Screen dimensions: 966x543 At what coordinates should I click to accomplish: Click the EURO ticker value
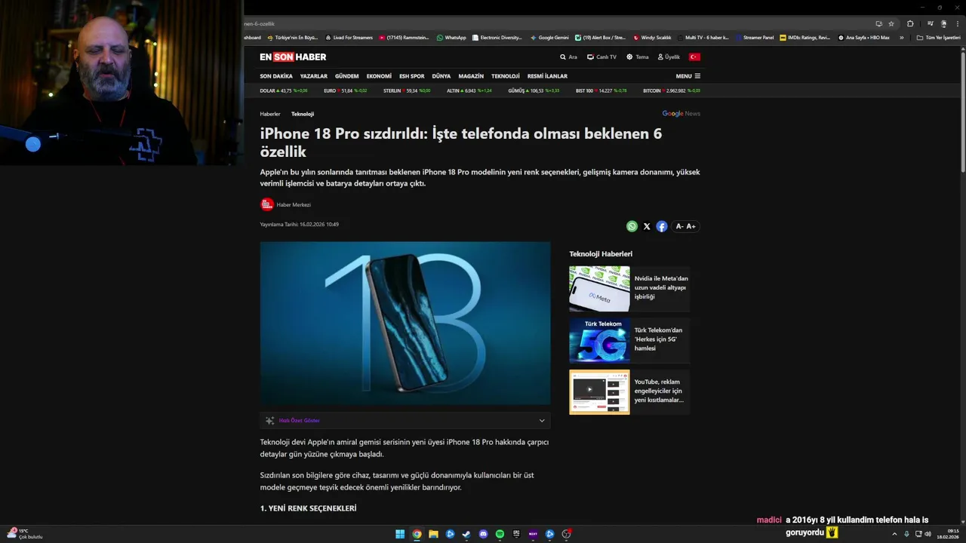[x=347, y=90]
